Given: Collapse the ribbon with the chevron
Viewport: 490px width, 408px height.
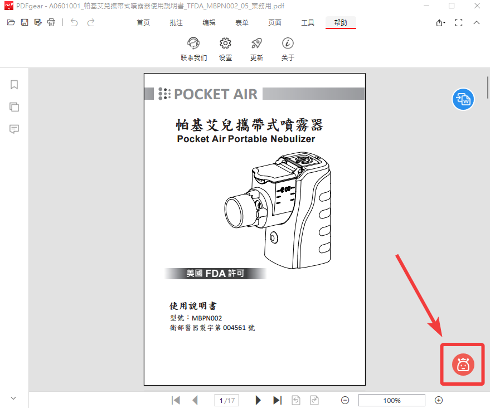Looking at the screenshot, I should (476, 22).
